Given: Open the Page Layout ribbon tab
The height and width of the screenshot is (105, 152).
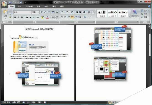Looking at the screenshot, I should tap(29, 7).
